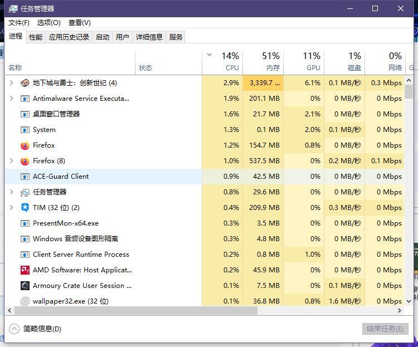Click the 3,339.7 memory cell

[x=263, y=83]
